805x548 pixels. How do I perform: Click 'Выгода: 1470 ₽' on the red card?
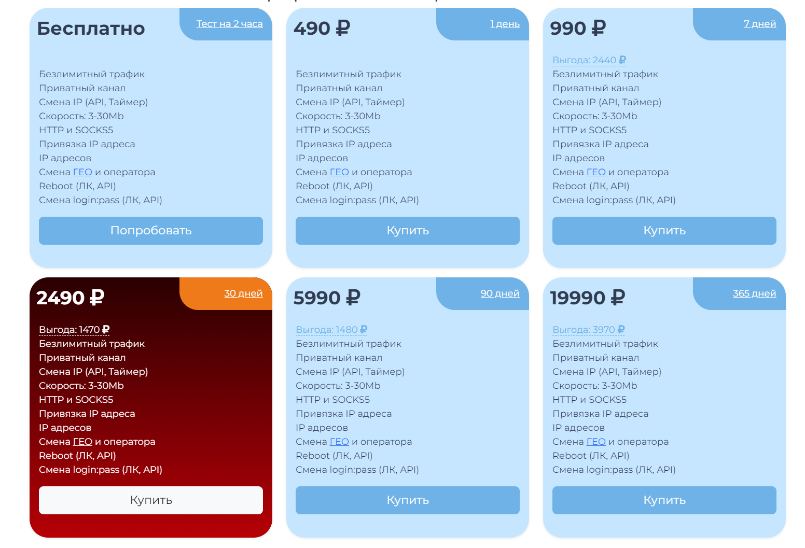[74, 330]
